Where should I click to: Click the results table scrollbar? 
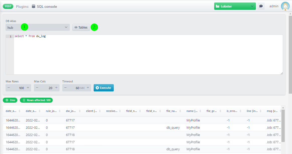pos(283,126)
